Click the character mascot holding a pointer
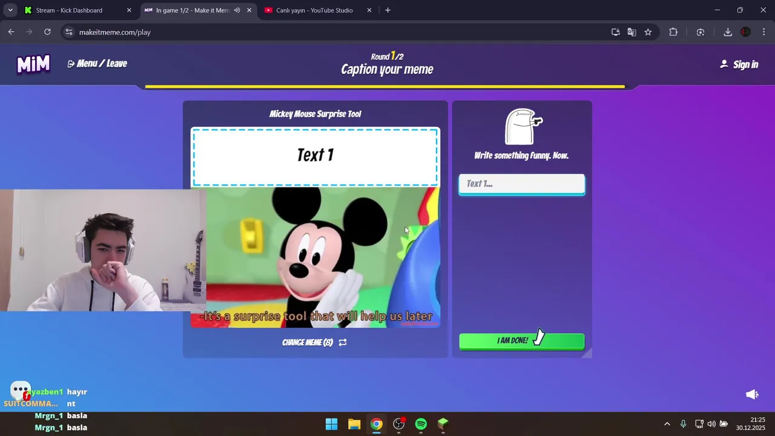775x436 pixels. [x=523, y=127]
